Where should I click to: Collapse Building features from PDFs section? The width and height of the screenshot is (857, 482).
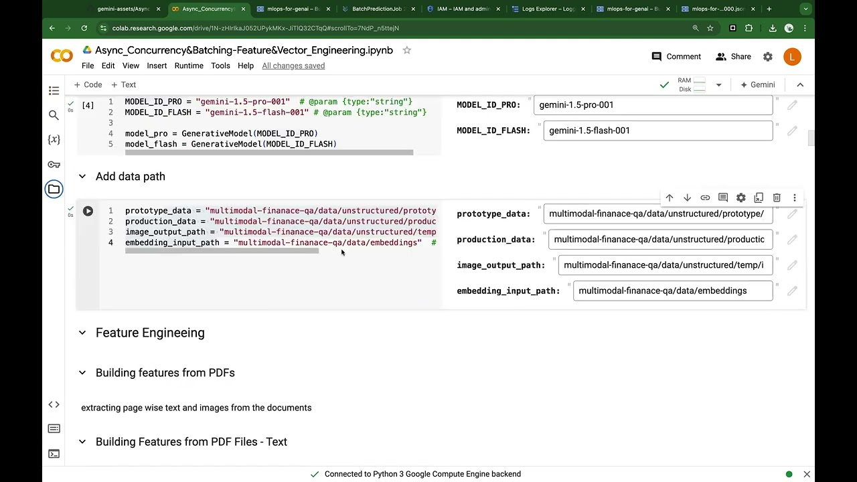tap(82, 373)
